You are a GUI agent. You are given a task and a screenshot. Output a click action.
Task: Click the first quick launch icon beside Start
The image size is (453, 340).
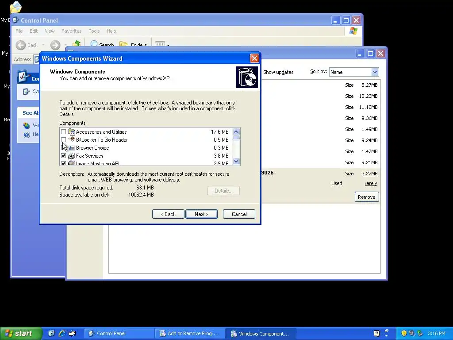pyautogui.click(x=51, y=333)
